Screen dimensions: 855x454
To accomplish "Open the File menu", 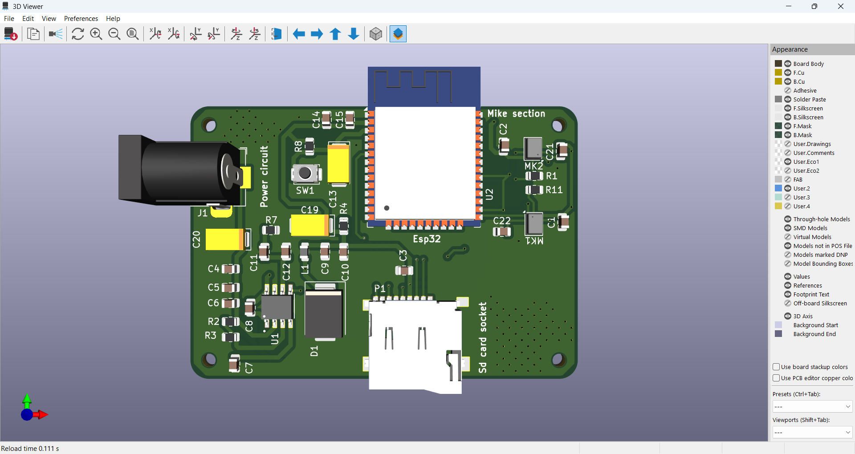I will pos(9,18).
